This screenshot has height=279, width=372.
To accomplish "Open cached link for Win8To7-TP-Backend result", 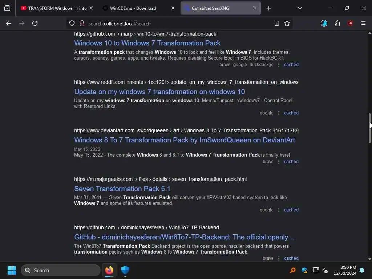I will tap(291, 258).
